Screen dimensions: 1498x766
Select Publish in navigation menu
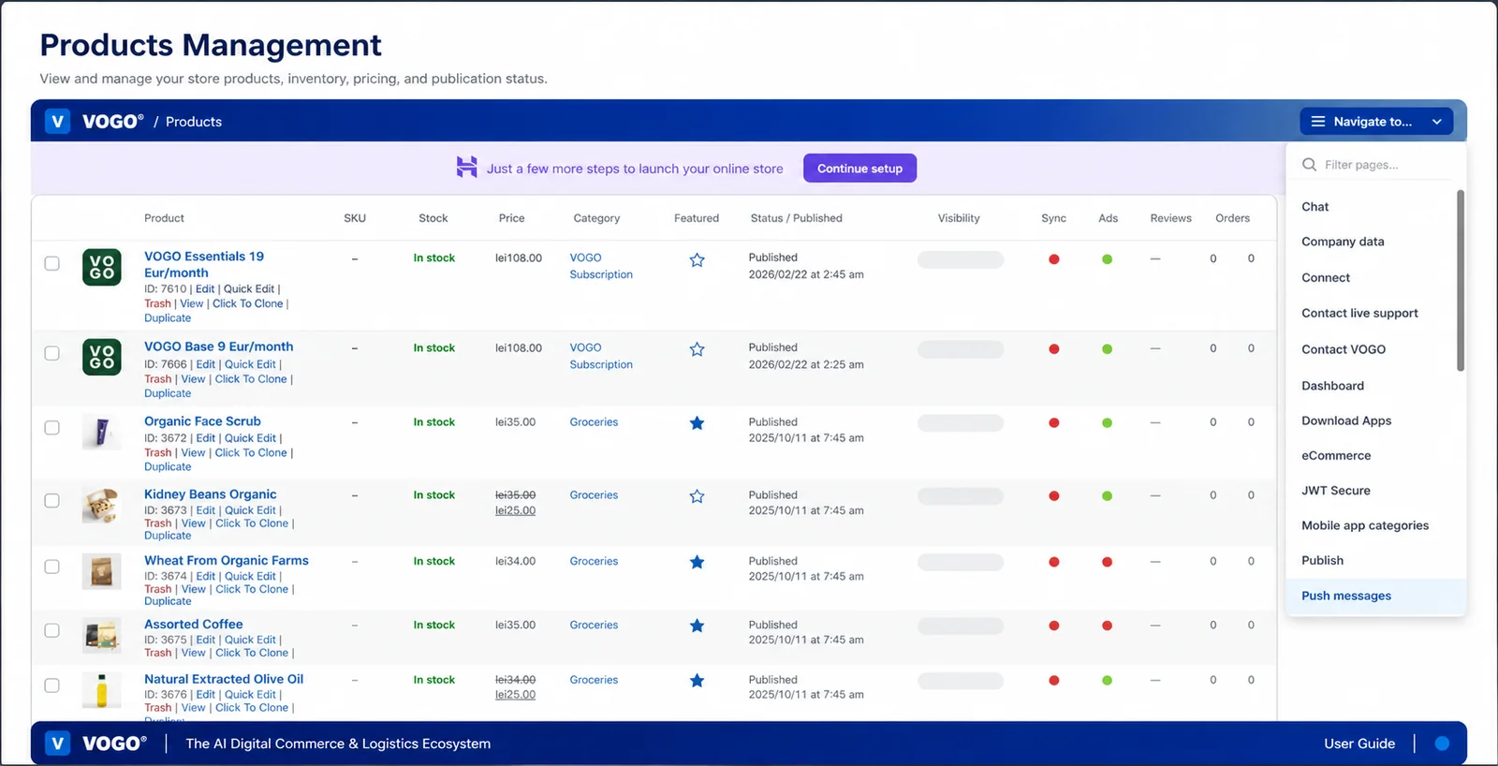pos(1322,561)
